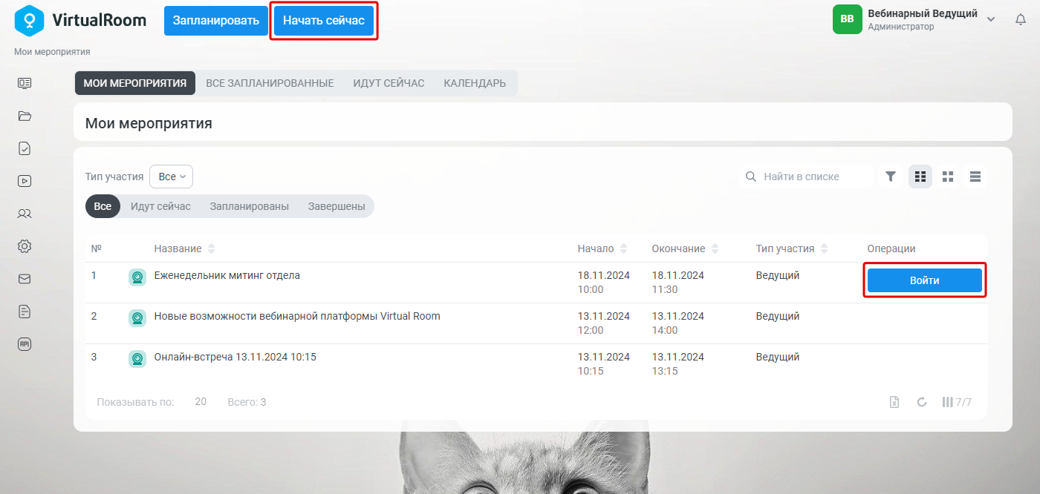
Task: Show only Завершены events
Action: [x=337, y=206]
